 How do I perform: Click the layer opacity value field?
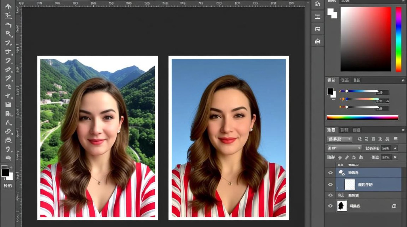click(x=386, y=148)
